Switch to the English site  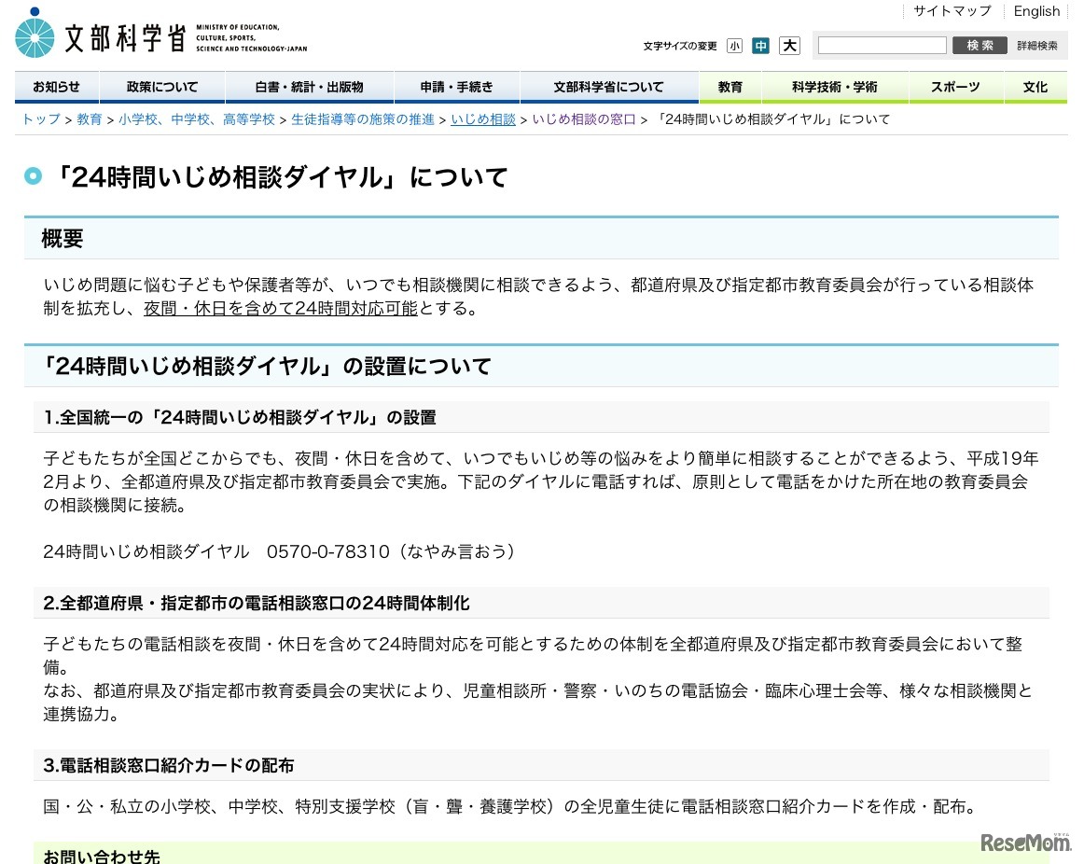tap(1036, 11)
